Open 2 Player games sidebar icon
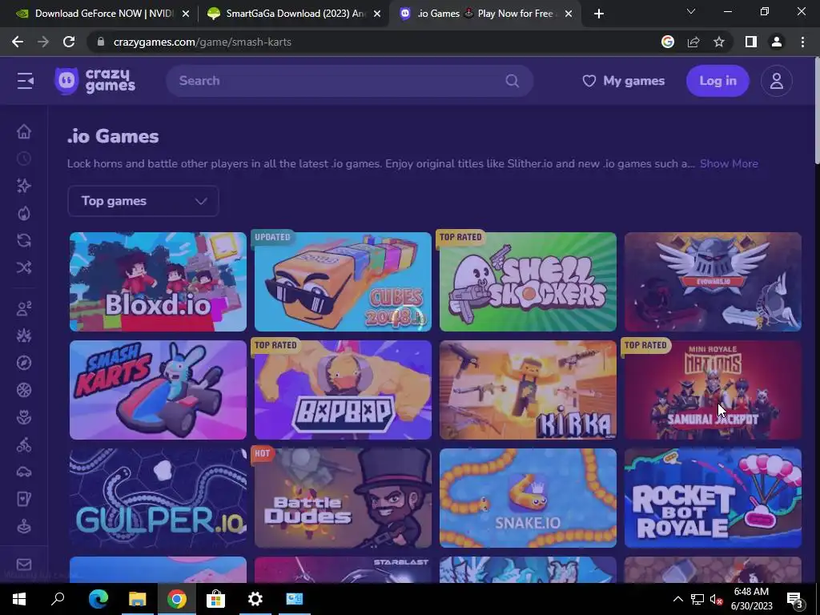The height and width of the screenshot is (615, 820). 24,308
